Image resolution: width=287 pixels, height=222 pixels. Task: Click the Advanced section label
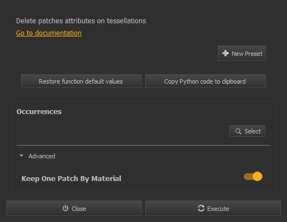pos(42,156)
